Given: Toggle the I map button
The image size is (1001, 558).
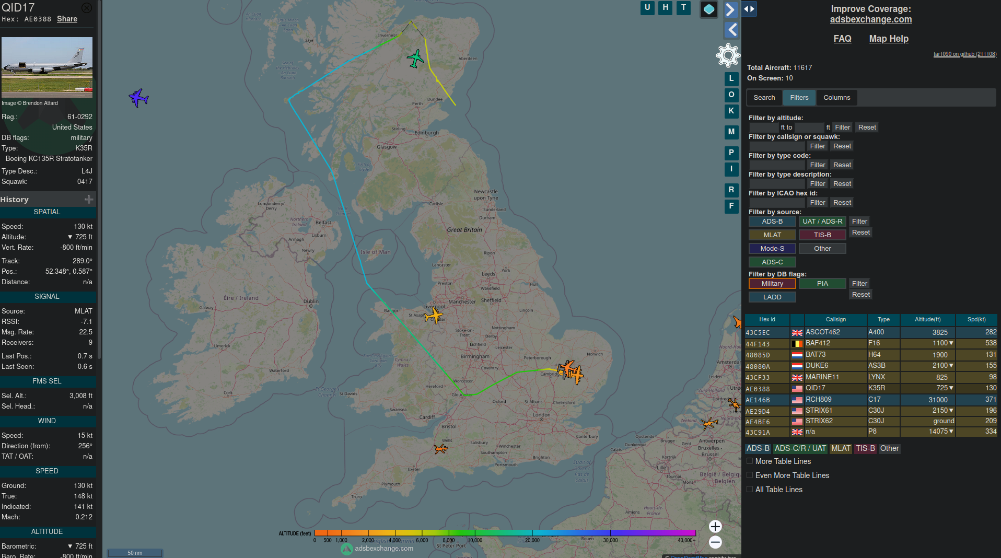Looking at the screenshot, I should click(731, 169).
